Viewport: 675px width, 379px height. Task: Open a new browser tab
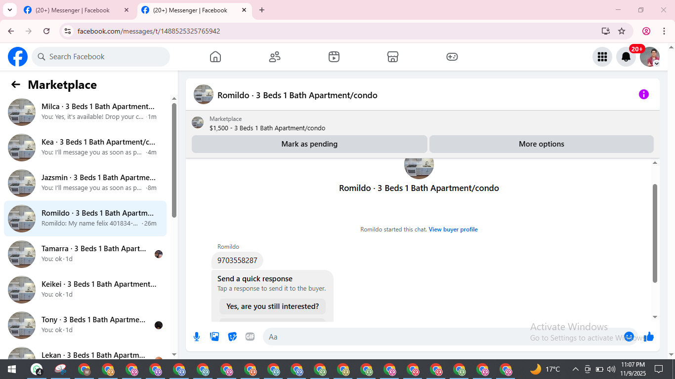[x=262, y=10]
